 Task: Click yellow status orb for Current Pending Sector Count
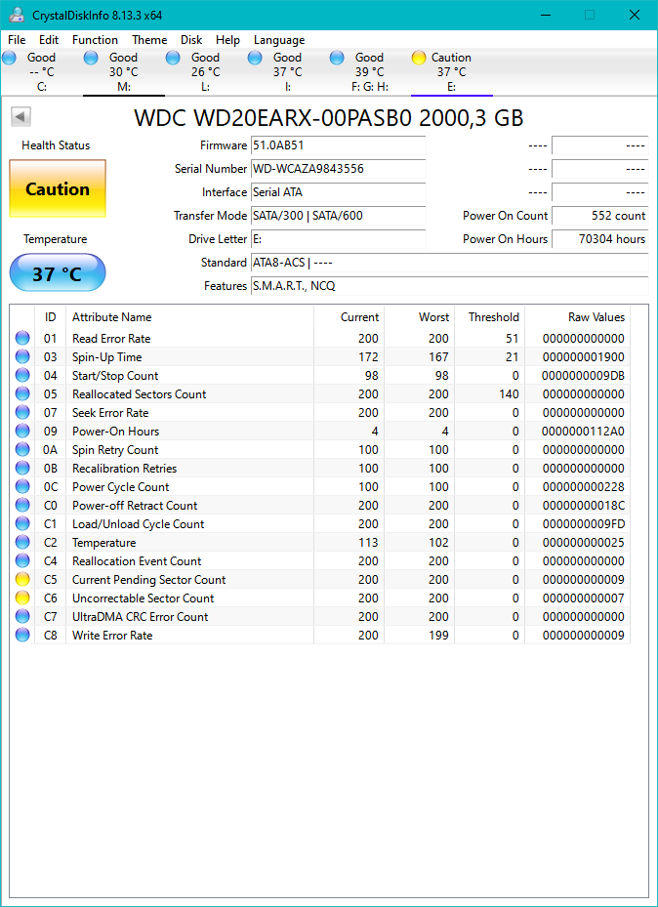tap(22, 580)
